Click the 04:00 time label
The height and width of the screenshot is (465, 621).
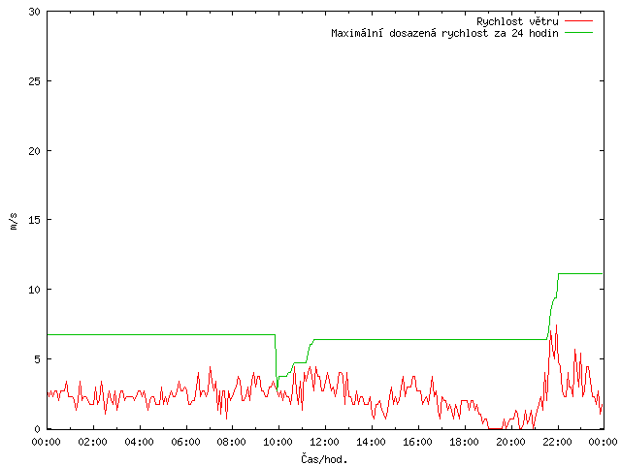(139, 442)
